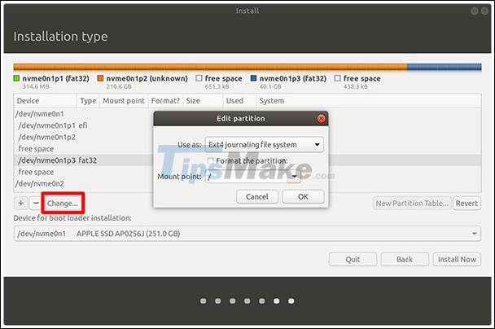Click the blue segment of partition bar
495x329 pixels.
coord(445,67)
